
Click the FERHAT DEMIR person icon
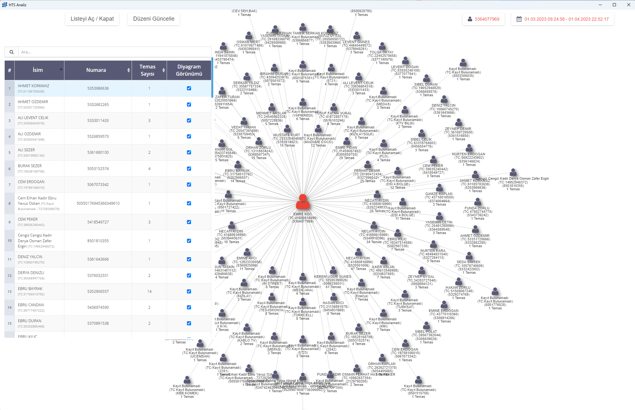pyautogui.click(x=368, y=164)
